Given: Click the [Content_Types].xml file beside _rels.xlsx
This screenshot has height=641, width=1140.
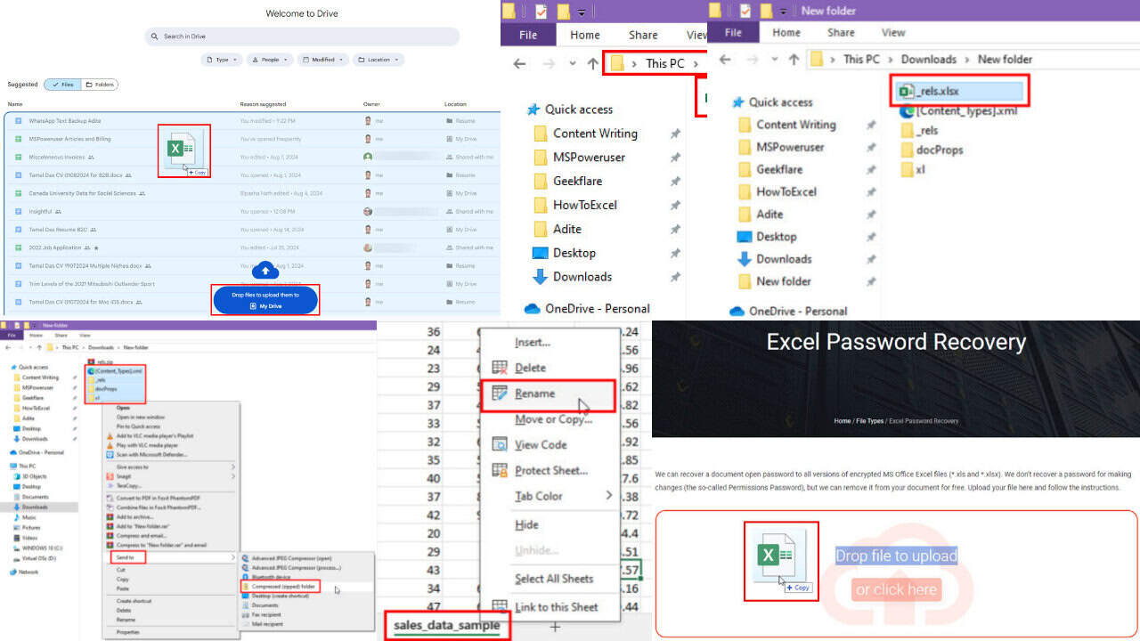Looking at the screenshot, I should [957, 111].
